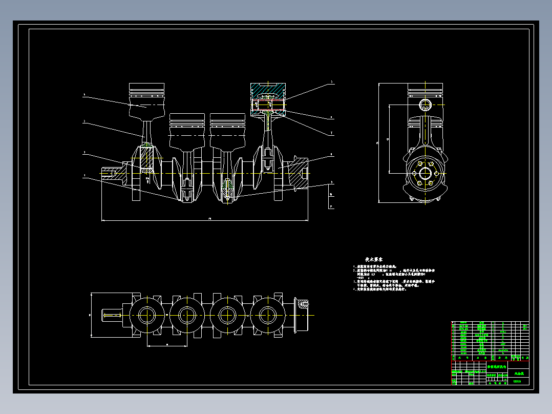Click the hatched crankshaft right end flange
The width and height of the screenshot is (552, 414).
298,173
